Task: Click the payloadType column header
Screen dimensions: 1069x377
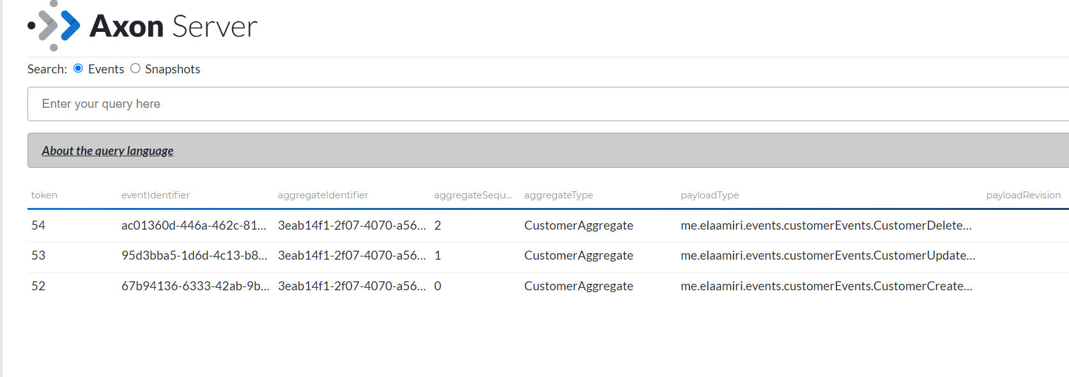Action: [709, 195]
